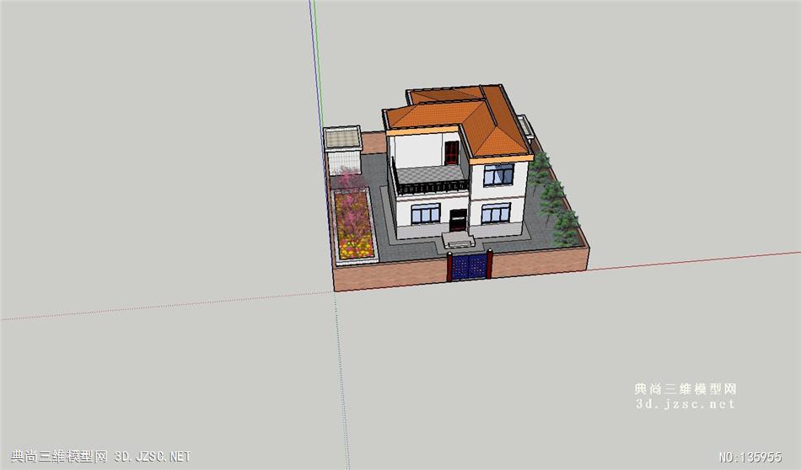801x470 pixels.
Task: Pick the pink blossom tree
Action: [352, 203]
